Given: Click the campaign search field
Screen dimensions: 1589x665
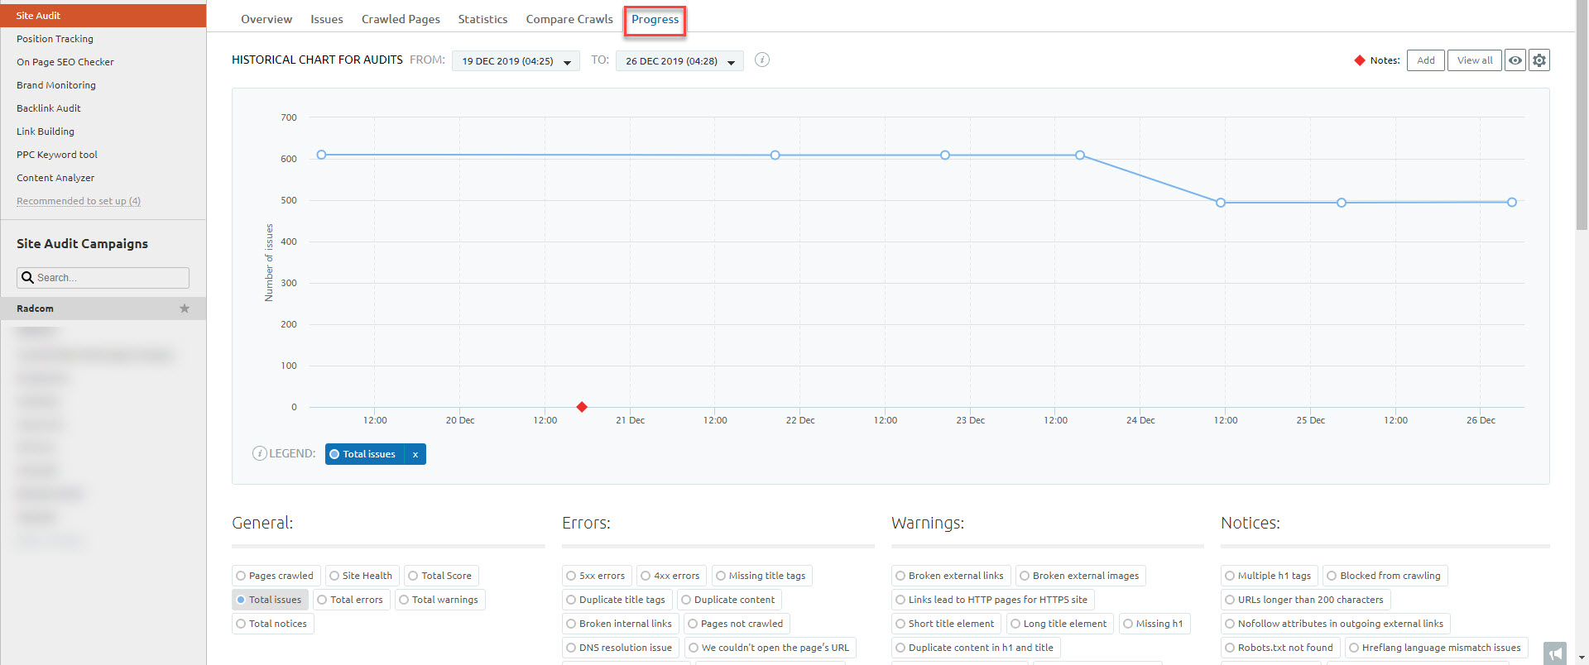Looking at the screenshot, I should [x=111, y=278].
